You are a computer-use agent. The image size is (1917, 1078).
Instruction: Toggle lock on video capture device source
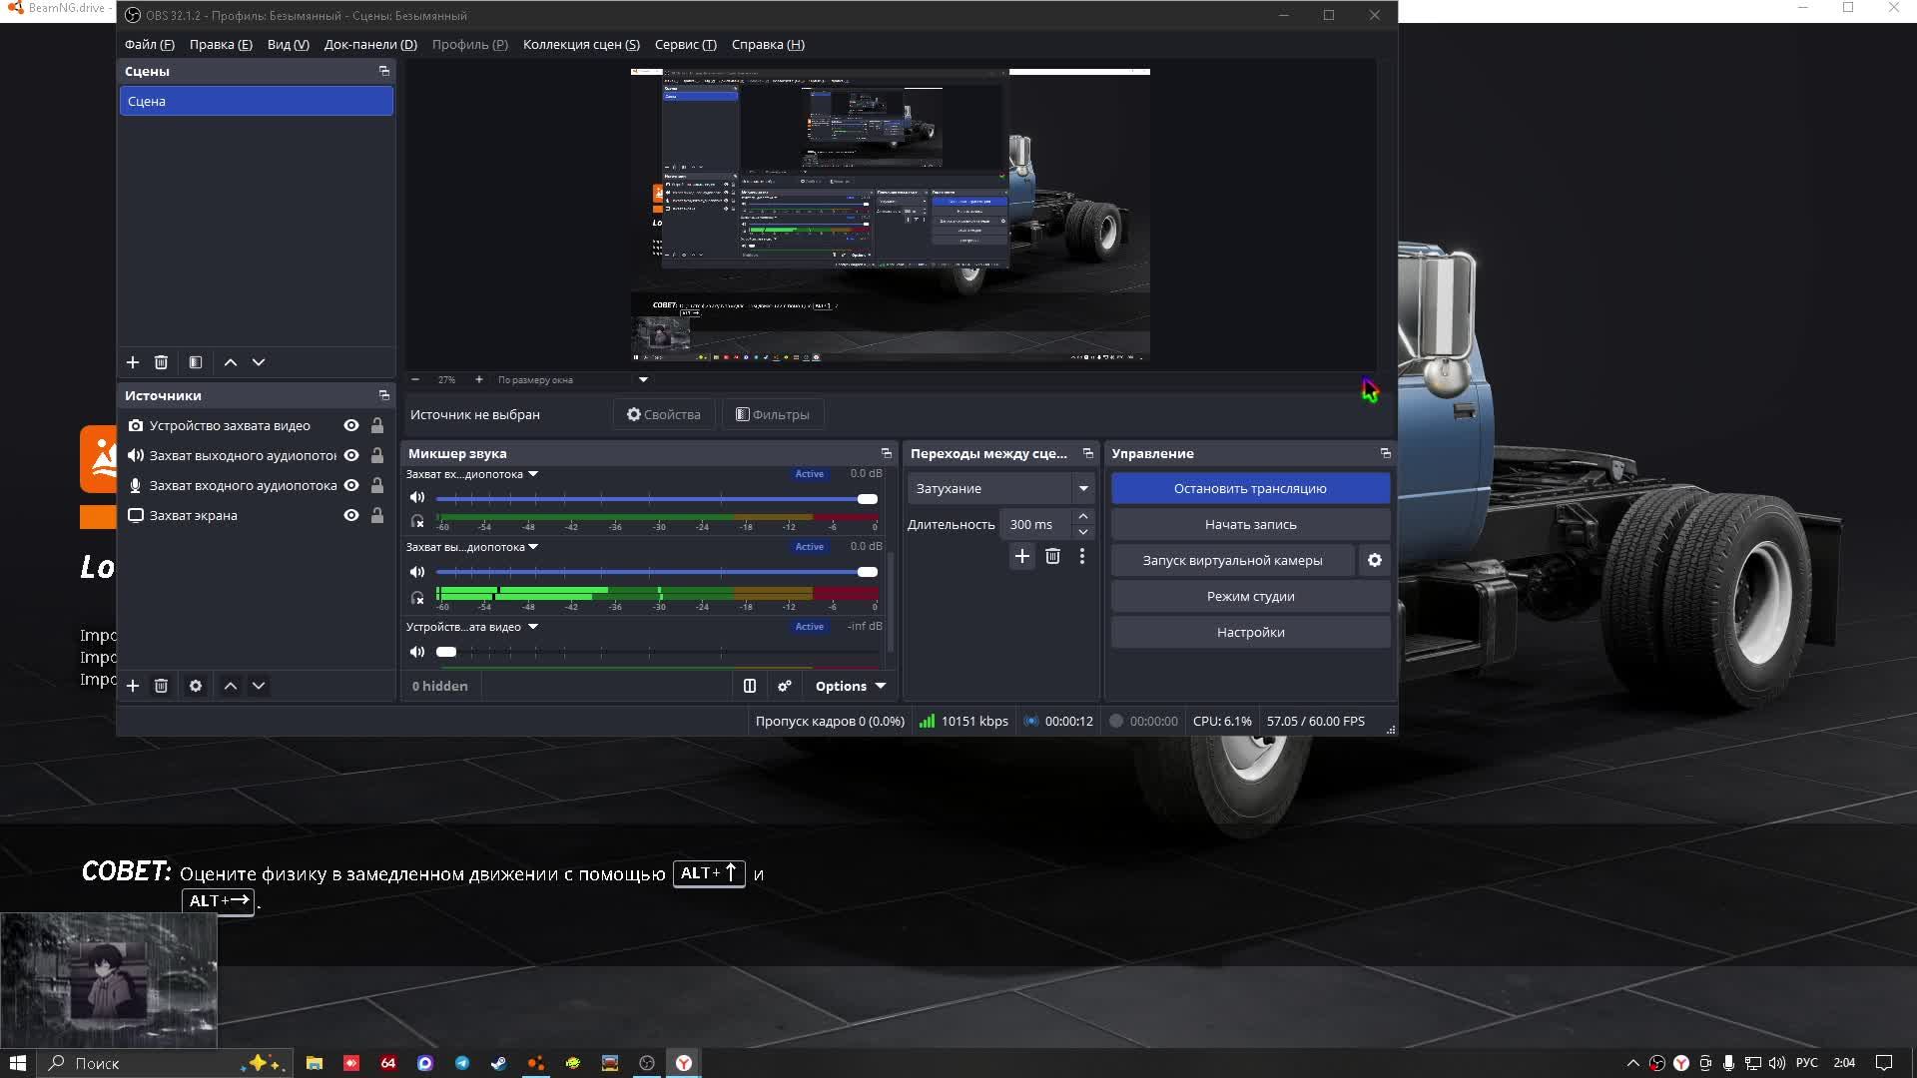click(x=377, y=425)
